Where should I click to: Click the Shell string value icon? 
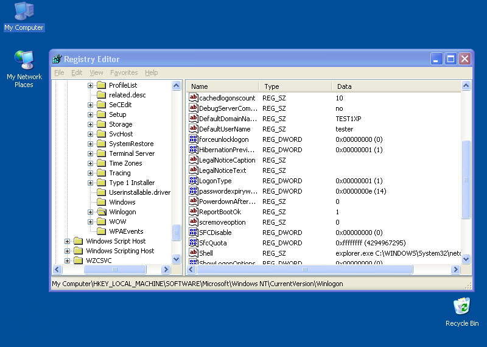tap(194, 253)
